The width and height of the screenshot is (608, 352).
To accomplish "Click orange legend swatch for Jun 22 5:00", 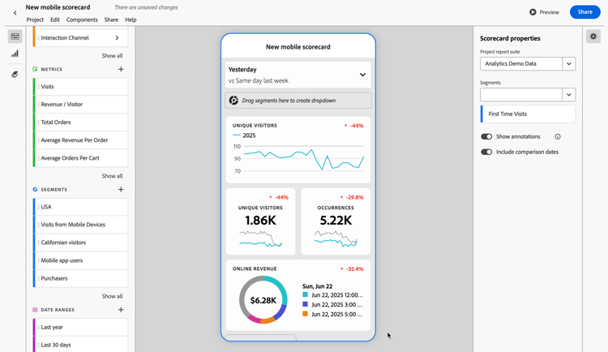I will [305, 314].
